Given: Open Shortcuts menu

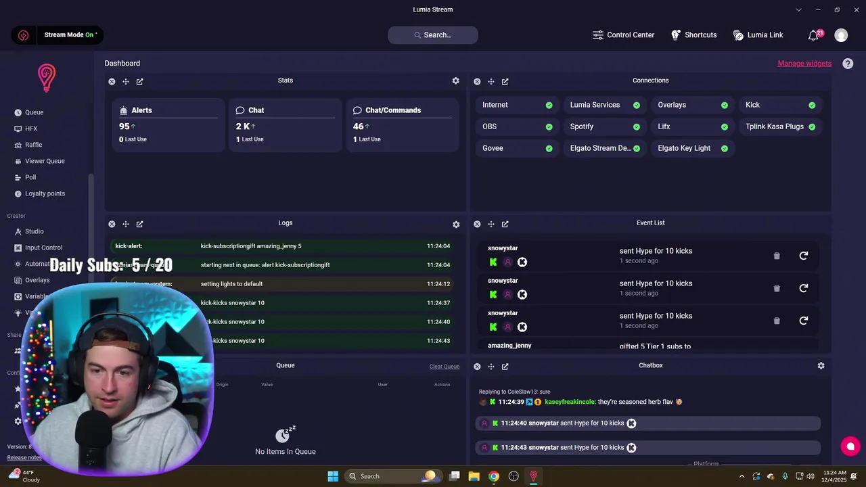Looking at the screenshot, I should click(x=693, y=35).
